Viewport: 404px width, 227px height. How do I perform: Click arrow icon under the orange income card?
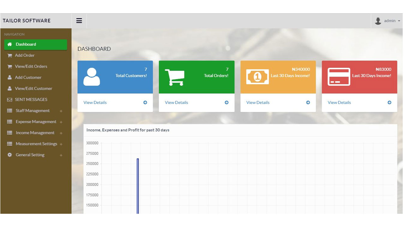pos(308,102)
